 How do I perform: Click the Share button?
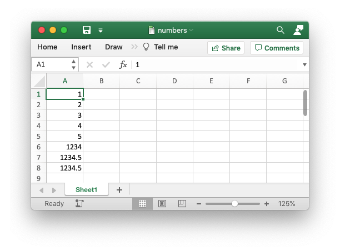point(226,48)
